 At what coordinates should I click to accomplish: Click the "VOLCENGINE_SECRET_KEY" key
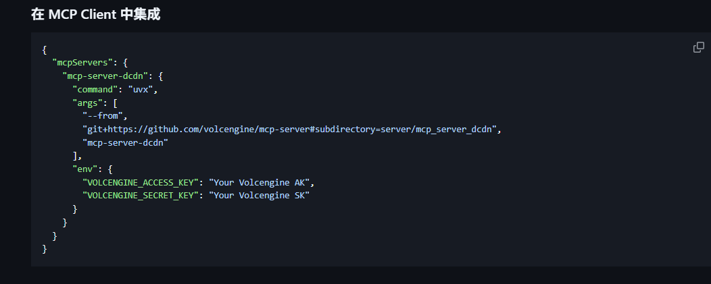(141, 196)
